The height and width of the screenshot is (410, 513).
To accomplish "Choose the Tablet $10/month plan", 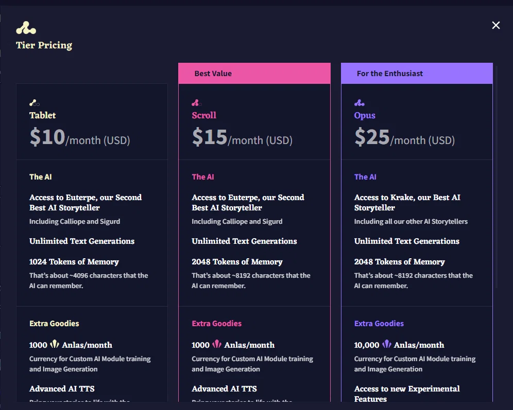I will click(x=80, y=137).
